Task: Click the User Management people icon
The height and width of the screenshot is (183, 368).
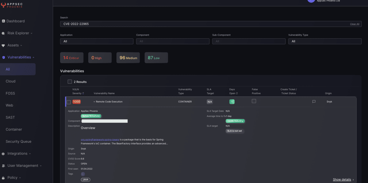Action: [3, 166]
